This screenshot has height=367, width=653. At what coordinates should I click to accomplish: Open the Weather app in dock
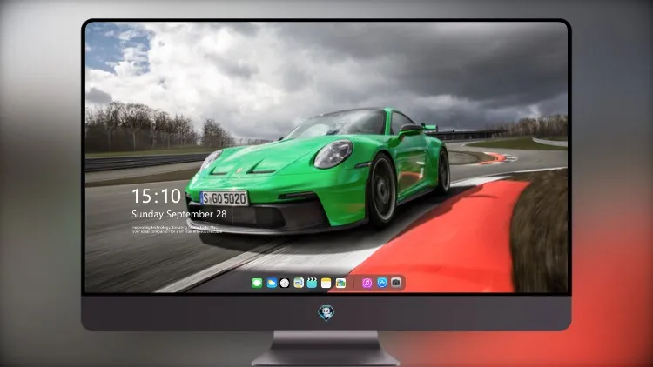point(272,284)
